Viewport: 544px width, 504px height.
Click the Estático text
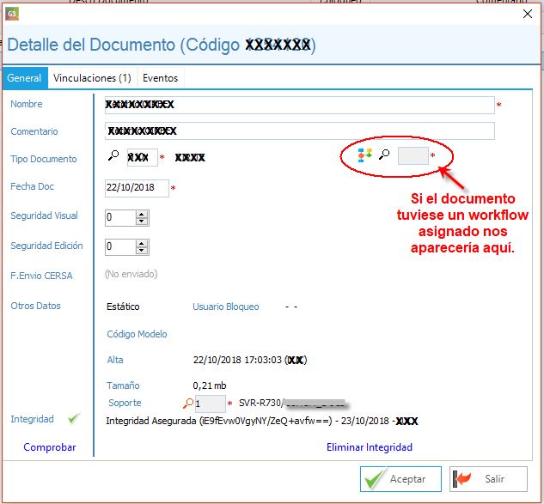point(123,307)
